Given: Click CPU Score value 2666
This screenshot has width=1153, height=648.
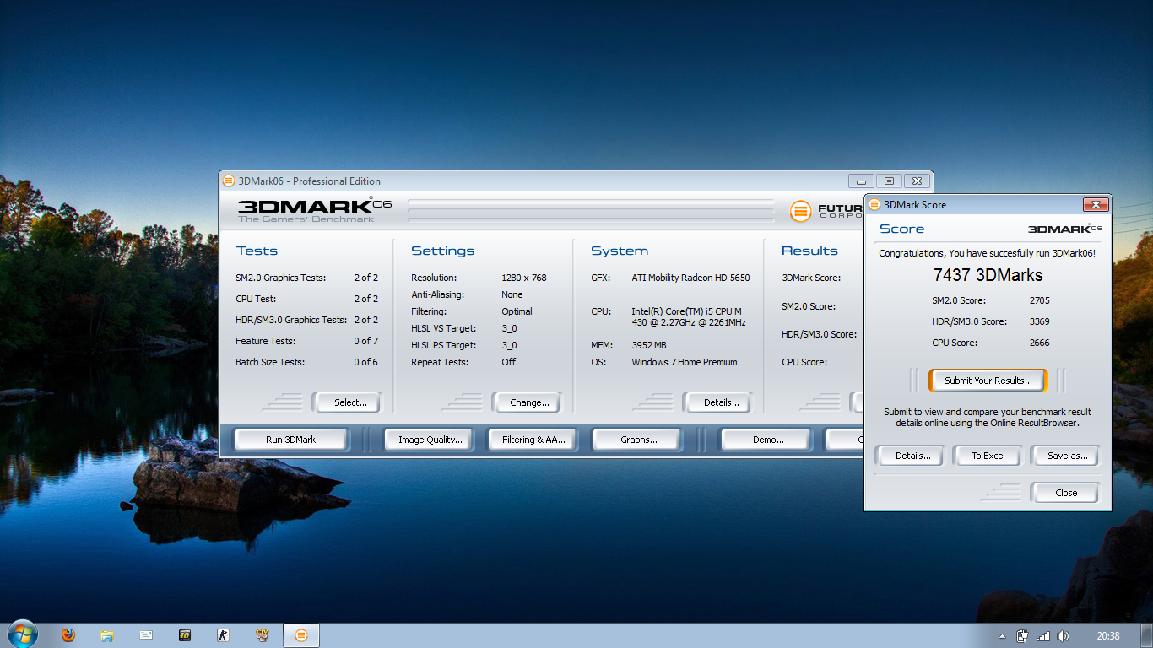Looking at the screenshot, I should click(x=1039, y=343).
